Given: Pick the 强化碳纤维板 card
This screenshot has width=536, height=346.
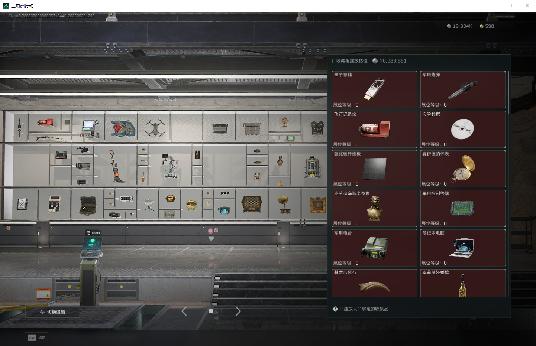Looking at the screenshot, I should click(x=374, y=169).
